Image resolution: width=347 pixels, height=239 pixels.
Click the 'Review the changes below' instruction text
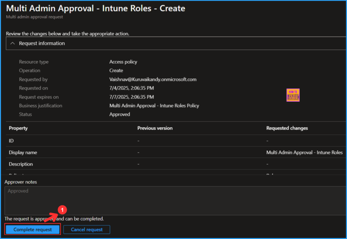coord(67,34)
